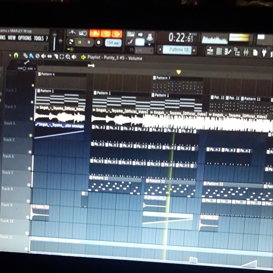Select the mute speaker tool
The height and width of the screenshot is (273, 273).
43,56
